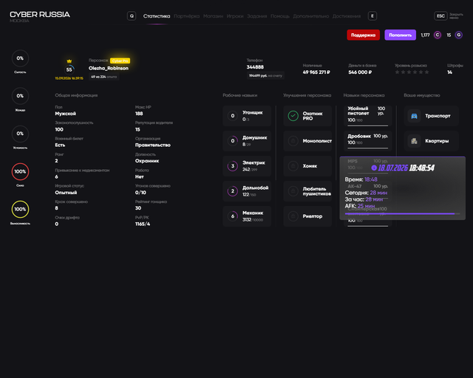
Task: Click the 1165/4 PvP/PK value
Action: coord(143,224)
